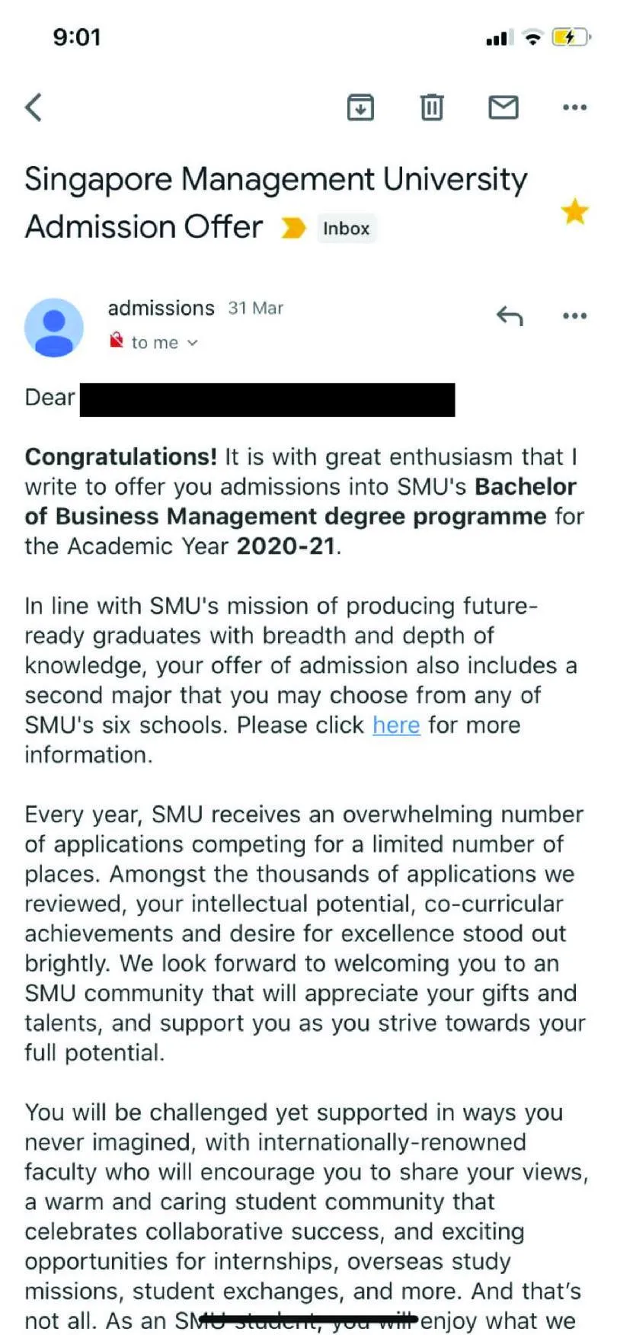Follow the 'here' hyperlink for more information
The image size is (617, 1335).
(396, 725)
